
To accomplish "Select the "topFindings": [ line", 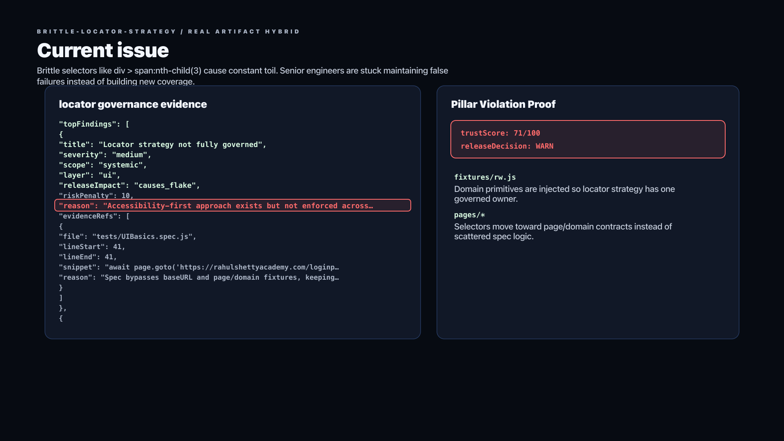I will pos(94,124).
